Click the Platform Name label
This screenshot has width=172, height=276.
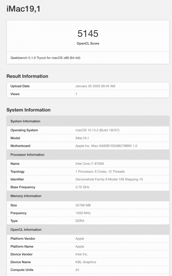(x=22, y=247)
